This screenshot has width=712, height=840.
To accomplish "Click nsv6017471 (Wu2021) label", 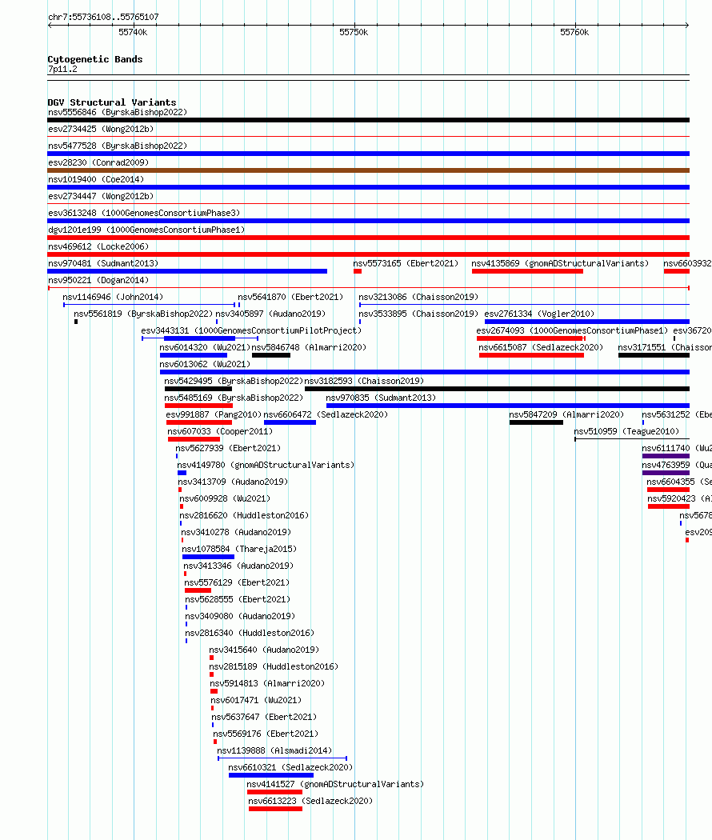I will 256,700.
